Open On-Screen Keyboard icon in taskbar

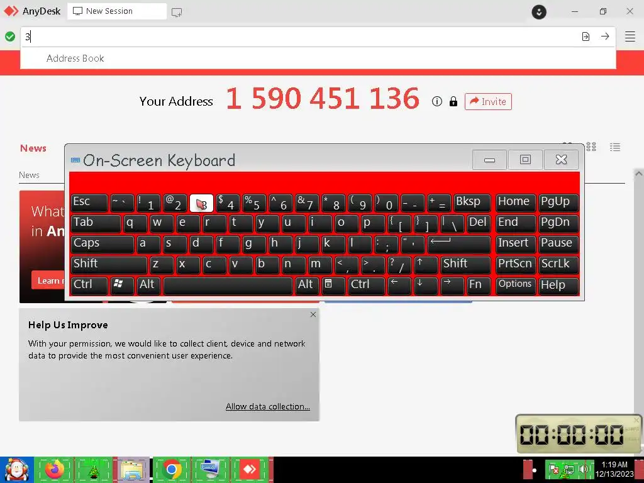click(211, 469)
